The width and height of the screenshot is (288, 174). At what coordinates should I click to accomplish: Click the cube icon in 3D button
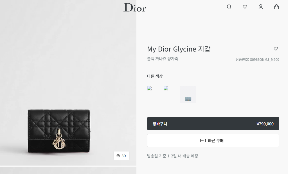click(x=118, y=156)
